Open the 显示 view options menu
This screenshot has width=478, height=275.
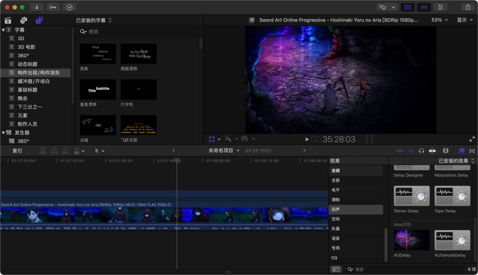tap(464, 20)
